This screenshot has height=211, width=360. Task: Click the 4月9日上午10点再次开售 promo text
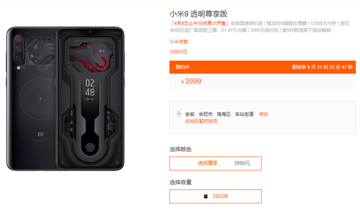tap(200, 23)
